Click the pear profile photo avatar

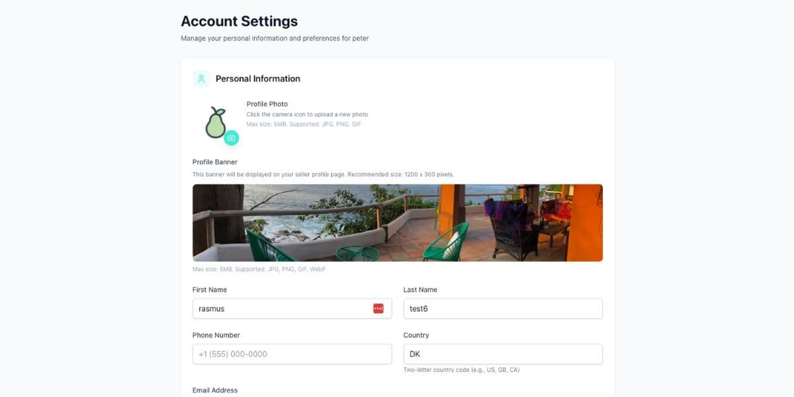[x=215, y=122]
